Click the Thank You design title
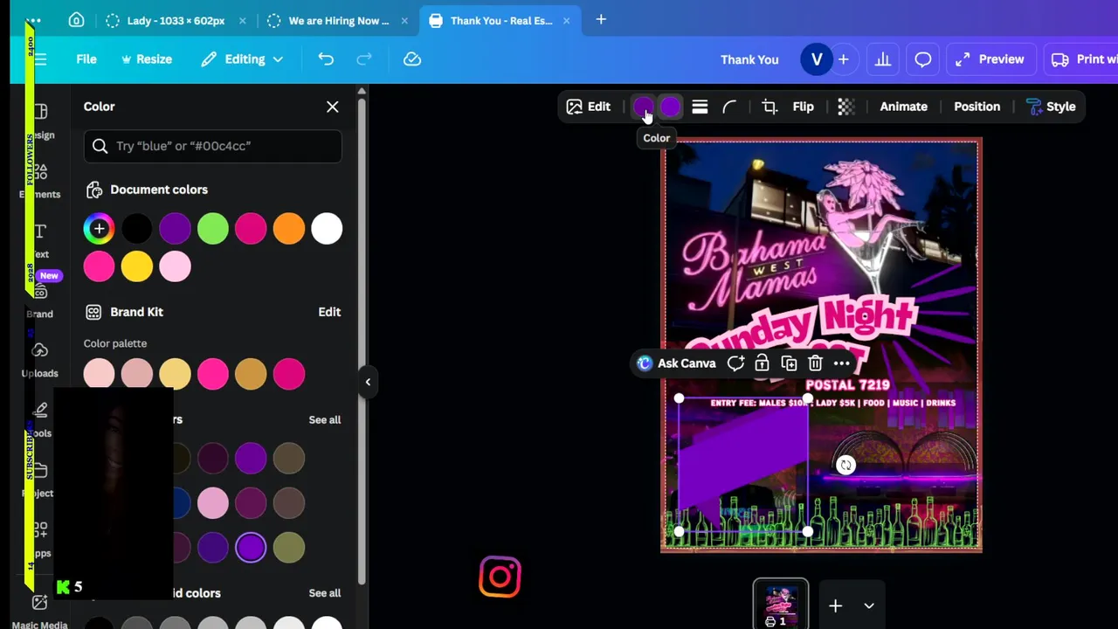Viewport: 1118px width, 629px height. tap(749, 59)
